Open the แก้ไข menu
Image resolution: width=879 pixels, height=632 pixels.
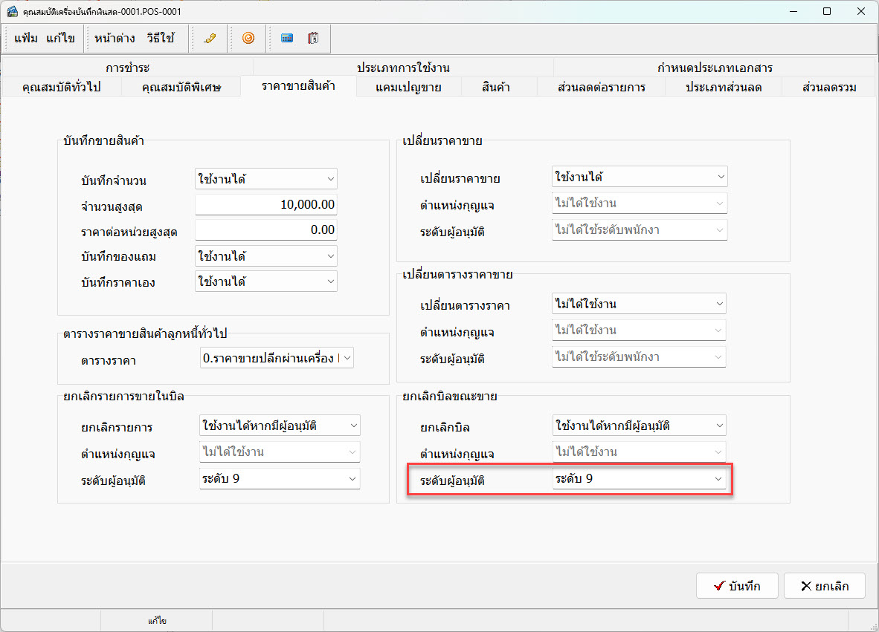(x=60, y=39)
